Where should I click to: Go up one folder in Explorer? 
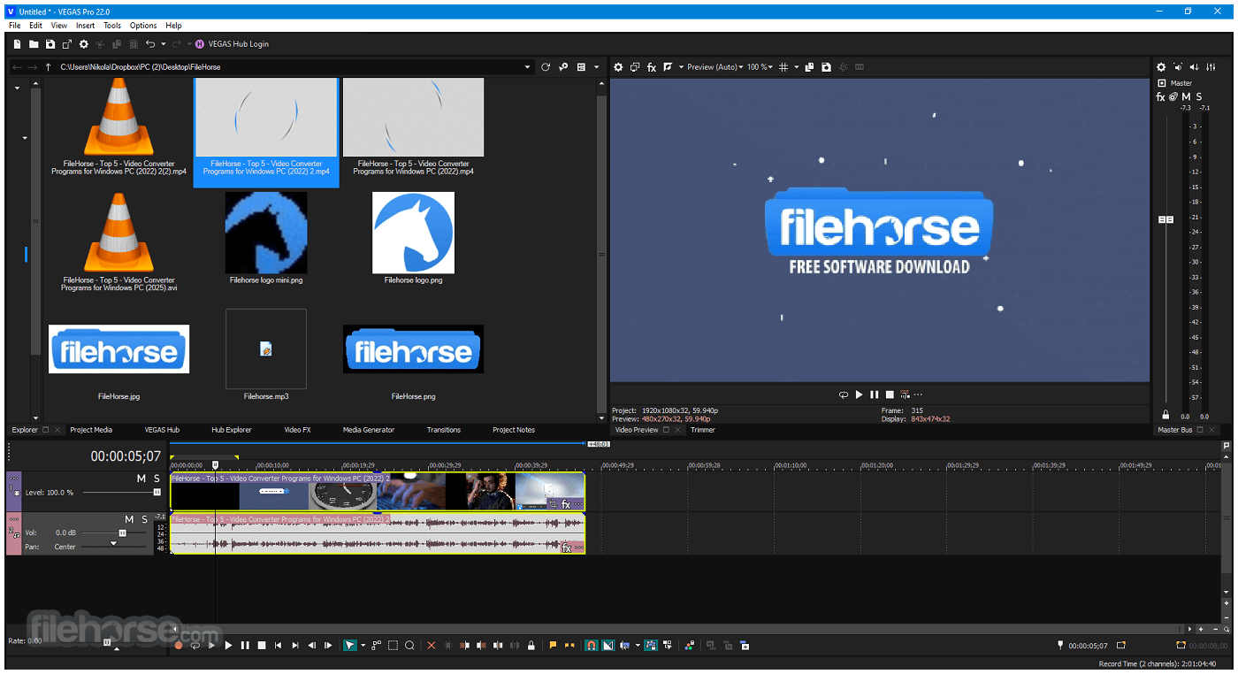(x=49, y=67)
